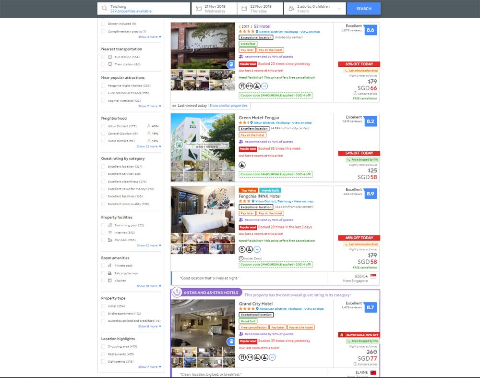The image size is (480, 378).
Task: Click the Swimming pool icon in facilities
Action: (x=110, y=225)
